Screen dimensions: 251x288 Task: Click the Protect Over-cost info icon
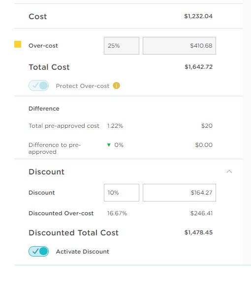[x=117, y=86]
